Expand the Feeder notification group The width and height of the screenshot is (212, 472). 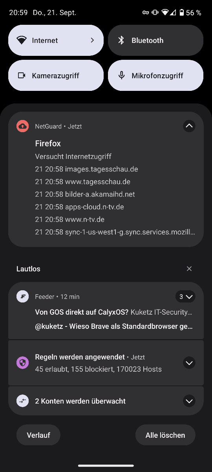[x=185, y=297]
